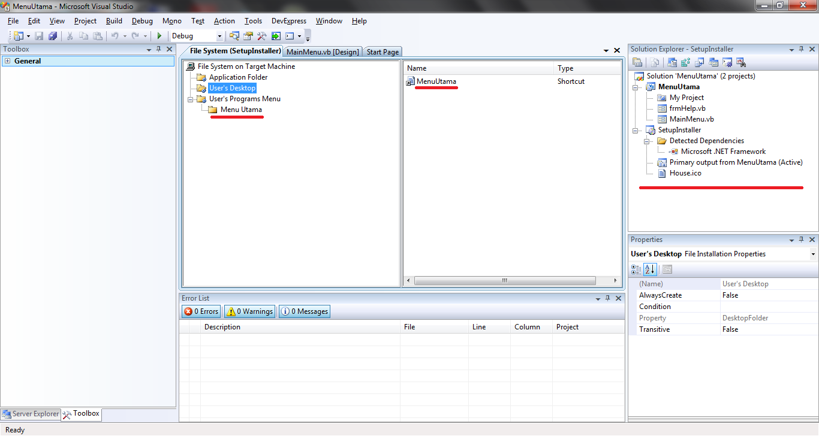819x436 pixels.
Task: Expand the General group in Toolbox
Action: [8, 60]
